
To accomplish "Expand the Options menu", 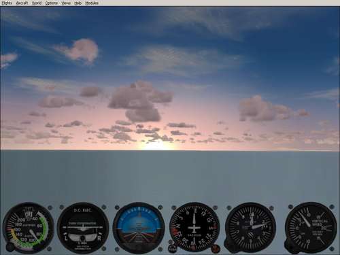I will 51,3.
